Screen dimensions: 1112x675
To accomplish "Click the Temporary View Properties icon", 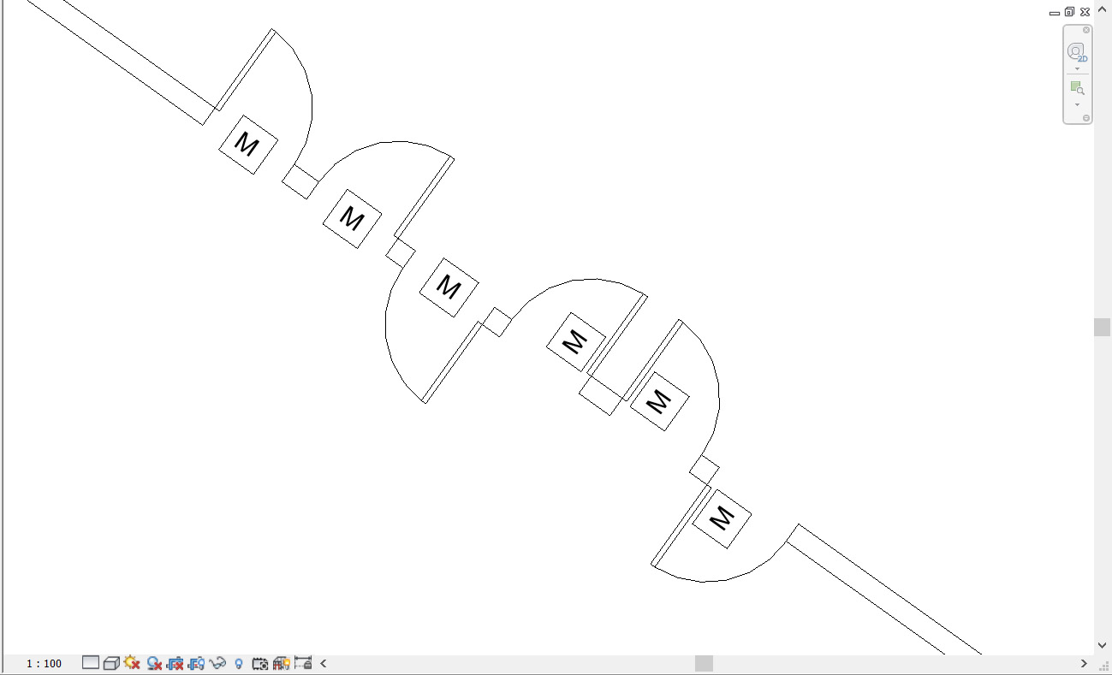I will [x=259, y=663].
